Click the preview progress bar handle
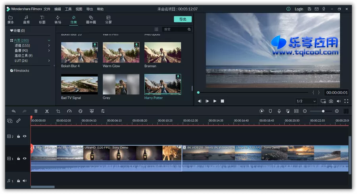Viewport: 357px width, 194px height. [198, 92]
